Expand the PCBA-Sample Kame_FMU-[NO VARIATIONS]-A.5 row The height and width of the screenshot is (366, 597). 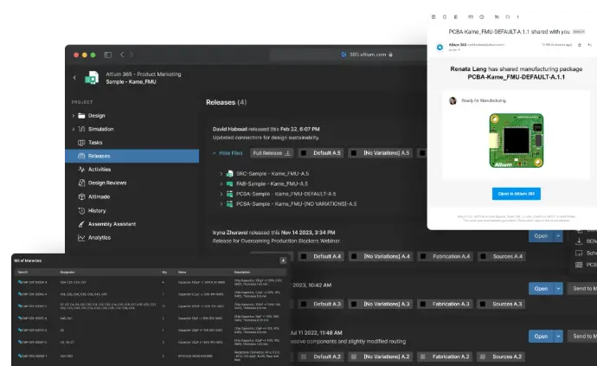221,204
